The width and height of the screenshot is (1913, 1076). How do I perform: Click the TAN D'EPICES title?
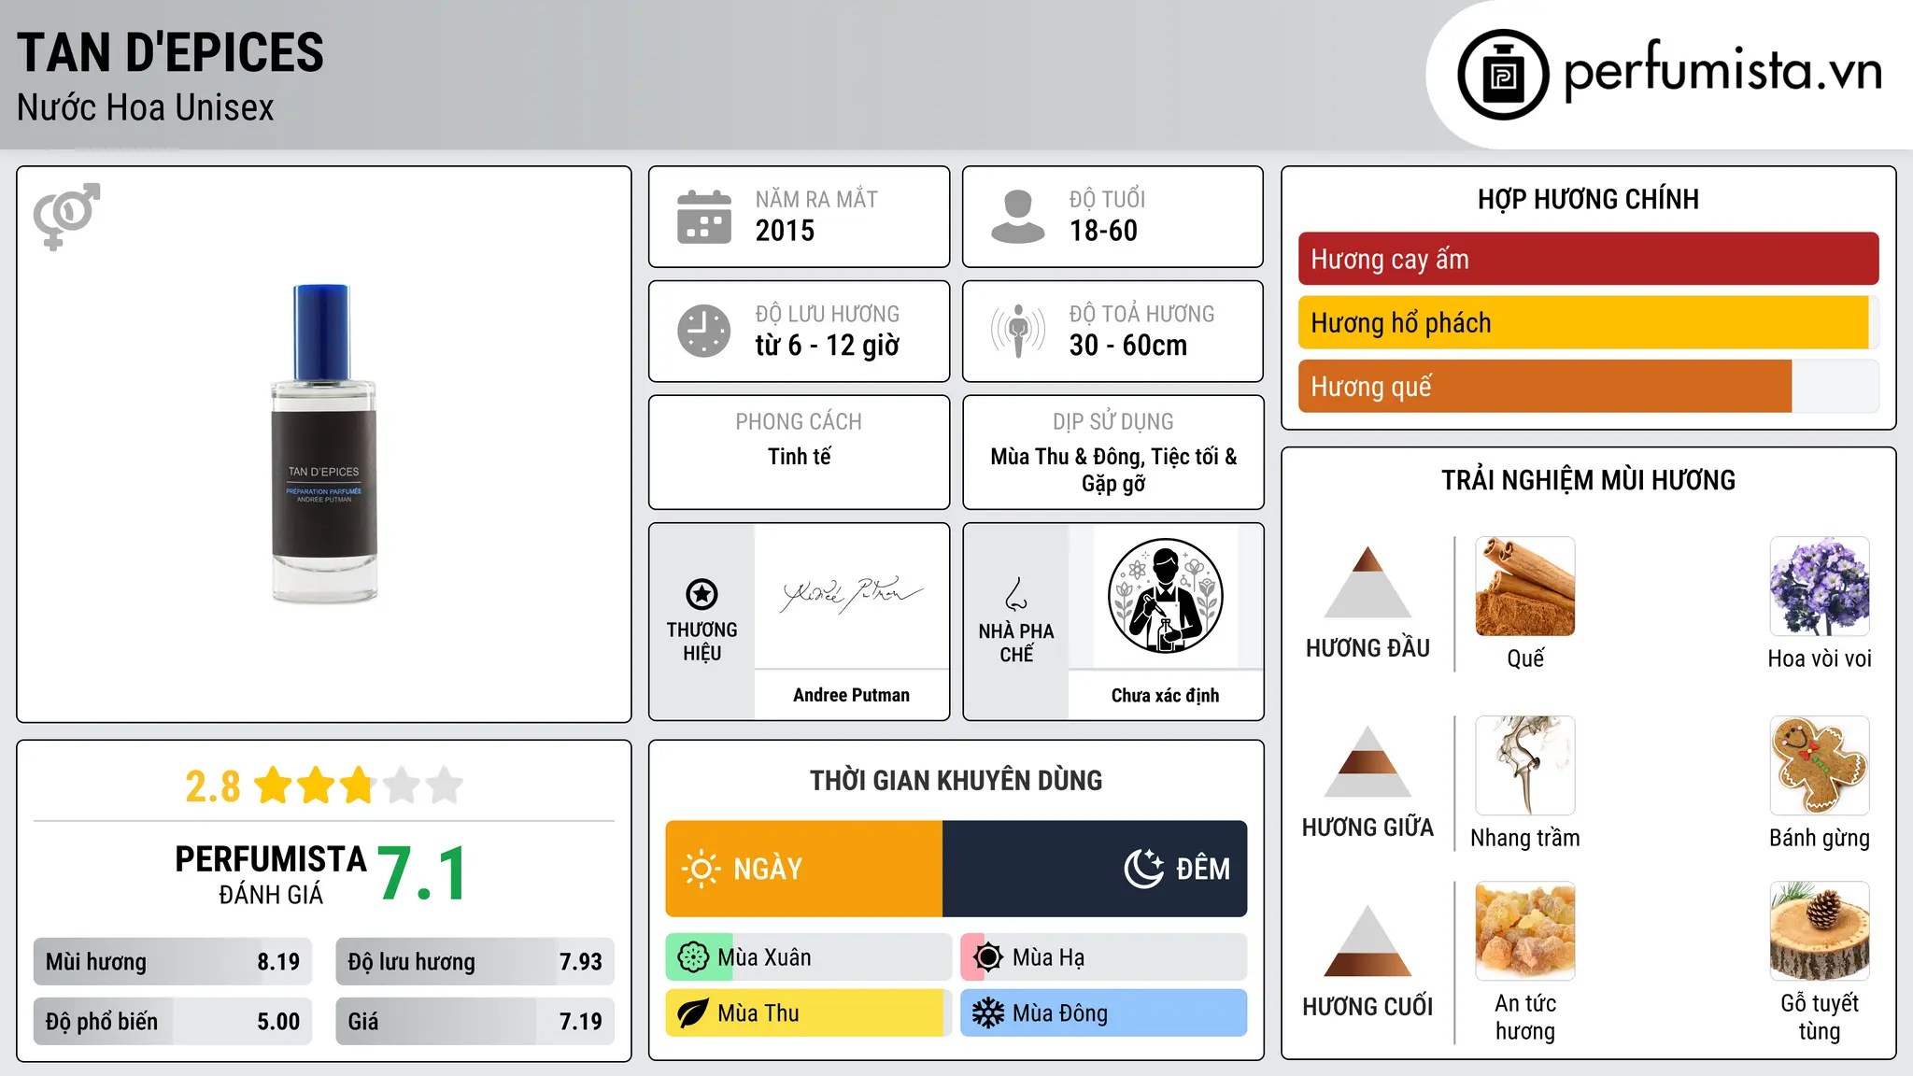[x=170, y=52]
